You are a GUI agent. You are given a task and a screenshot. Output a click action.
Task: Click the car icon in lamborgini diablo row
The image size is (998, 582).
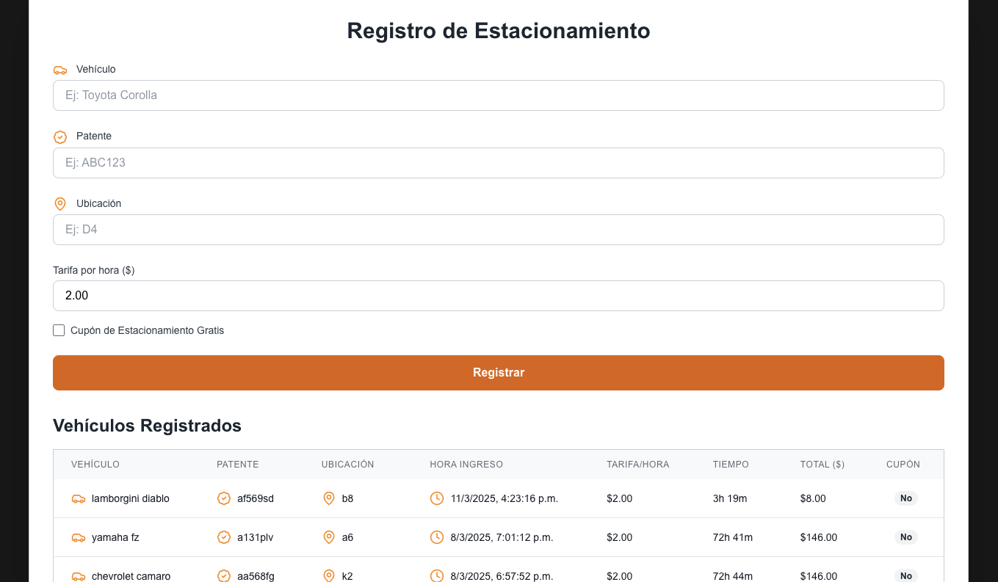click(x=78, y=499)
